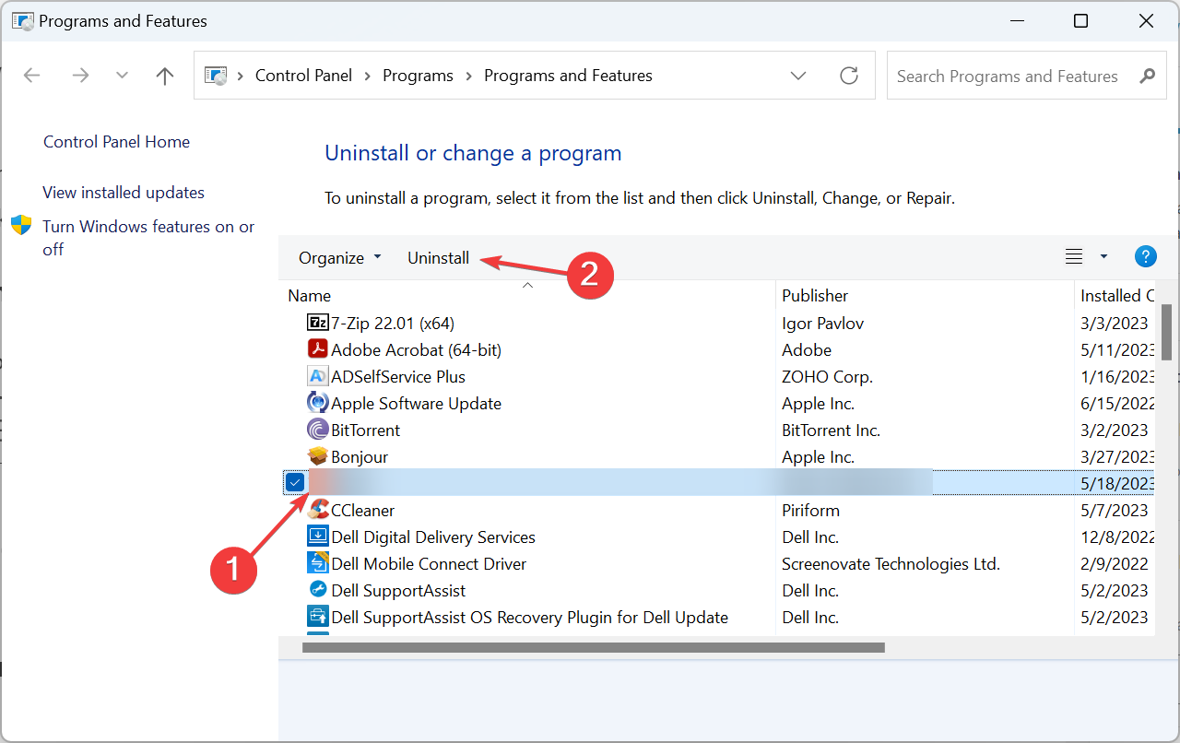Open View installed updates link
This screenshot has width=1180, height=743.
(x=124, y=193)
